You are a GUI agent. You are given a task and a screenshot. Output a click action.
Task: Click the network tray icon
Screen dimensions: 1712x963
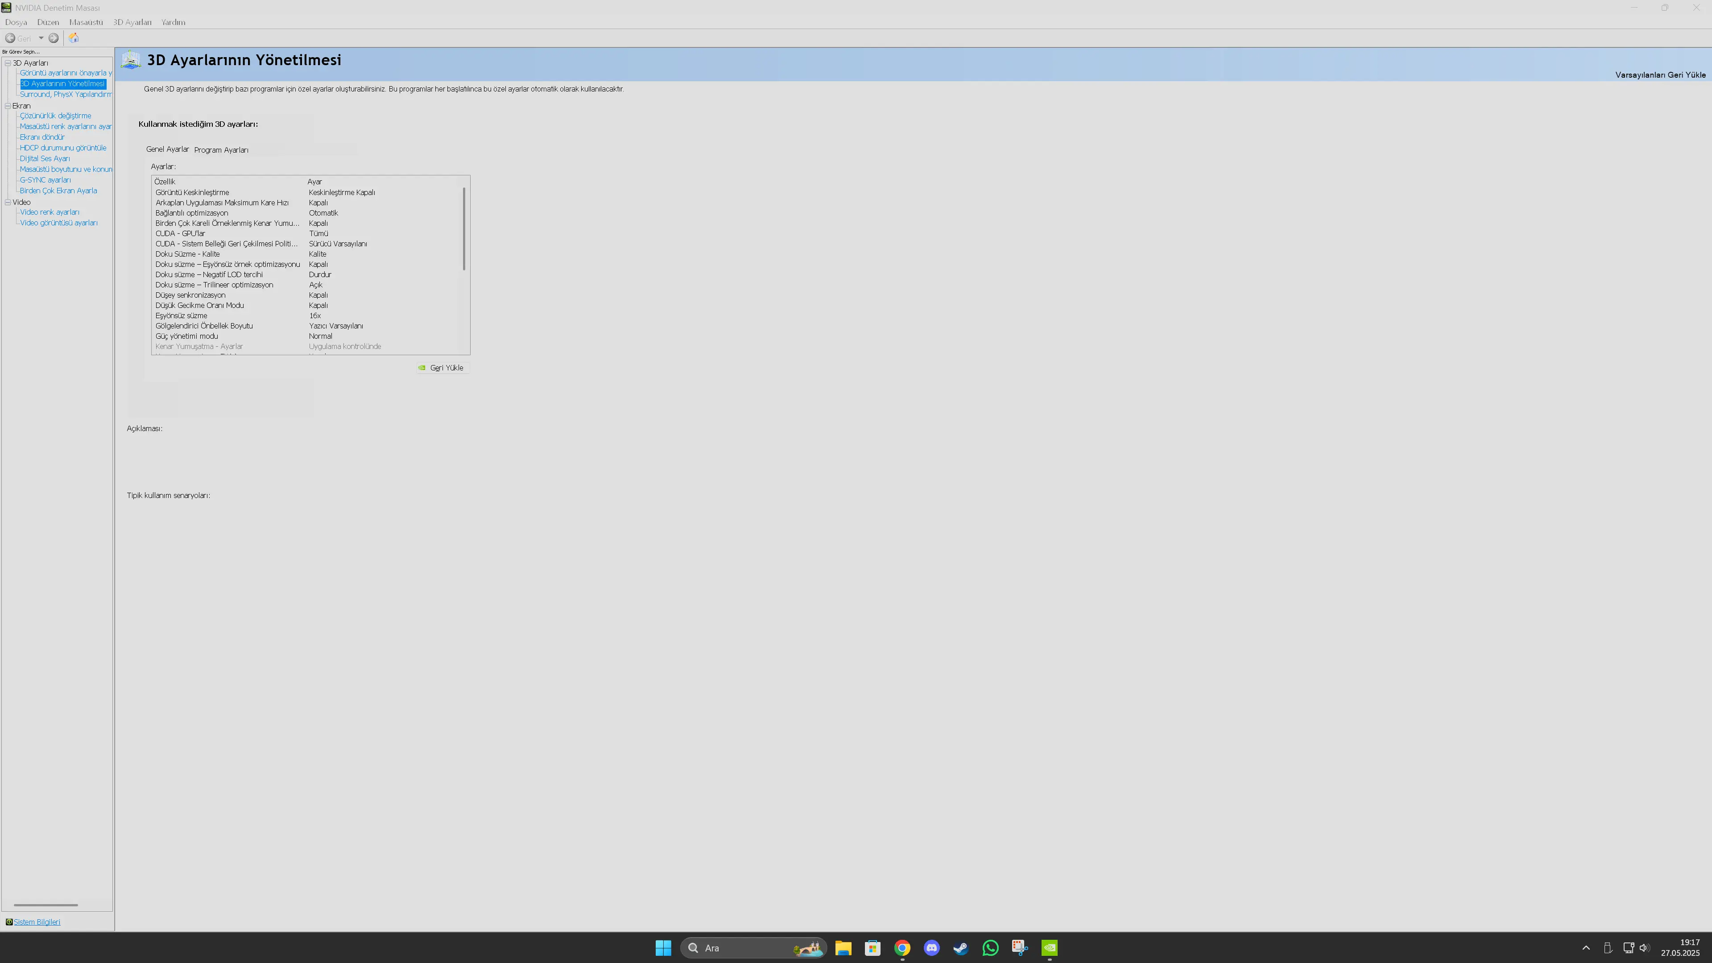pos(1628,948)
